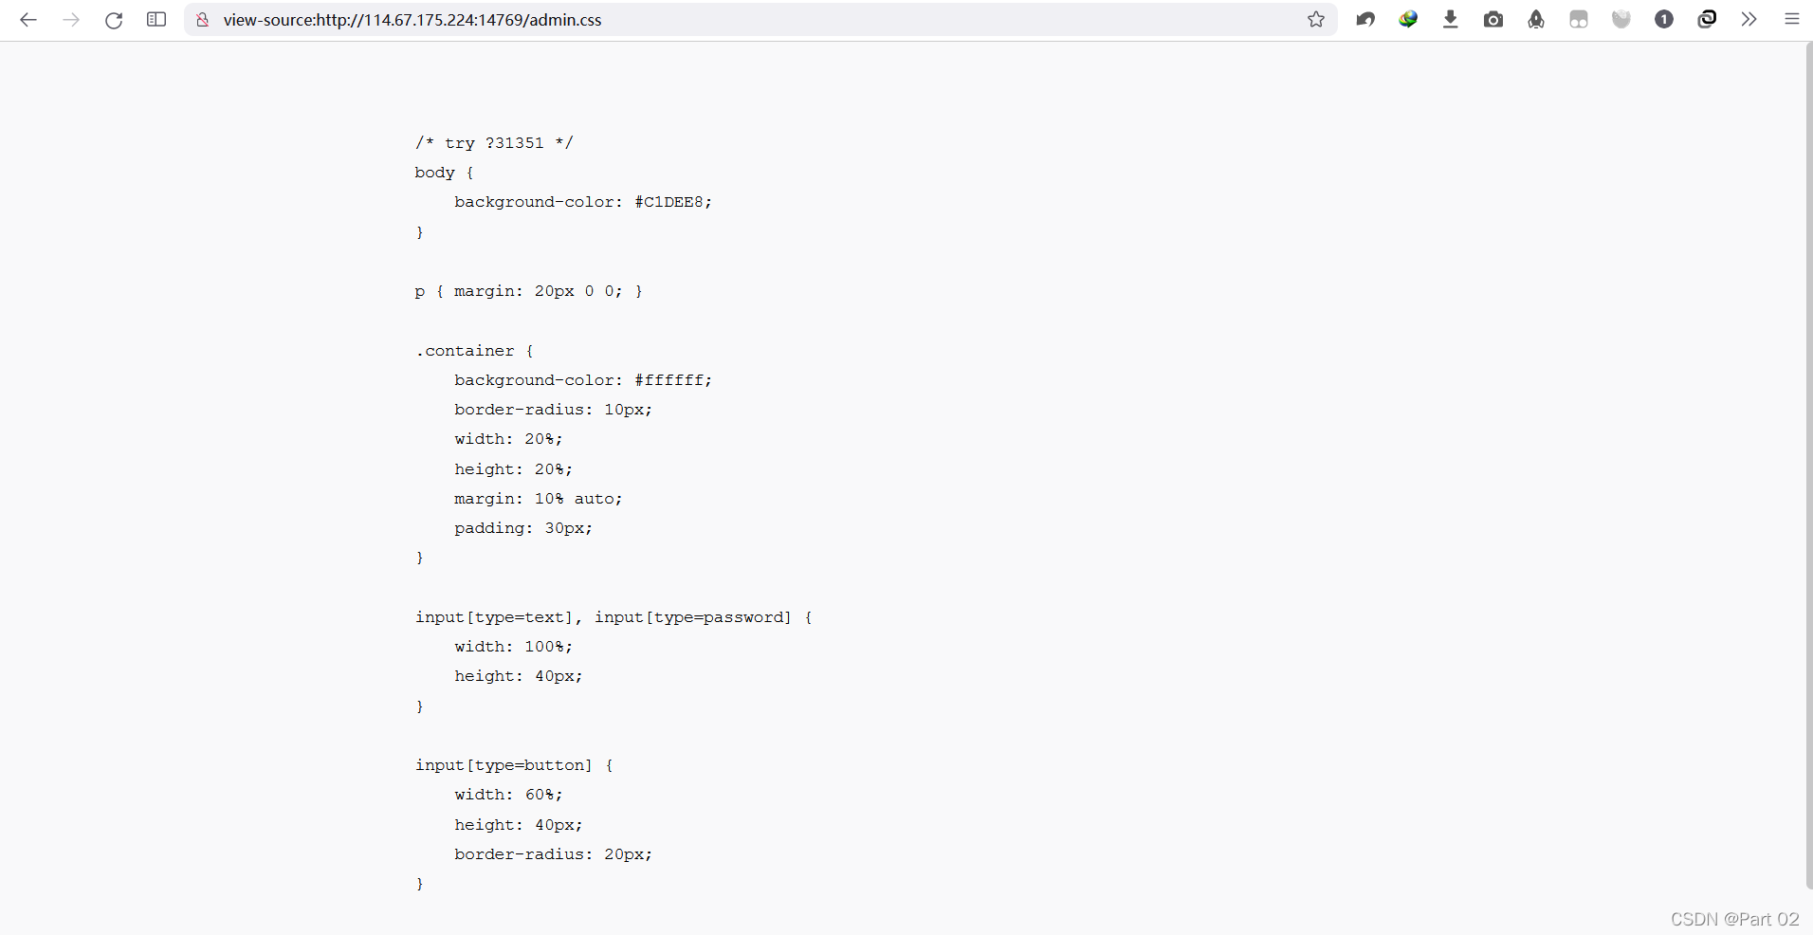Toggle bookmark for this page via star

coord(1317,19)
